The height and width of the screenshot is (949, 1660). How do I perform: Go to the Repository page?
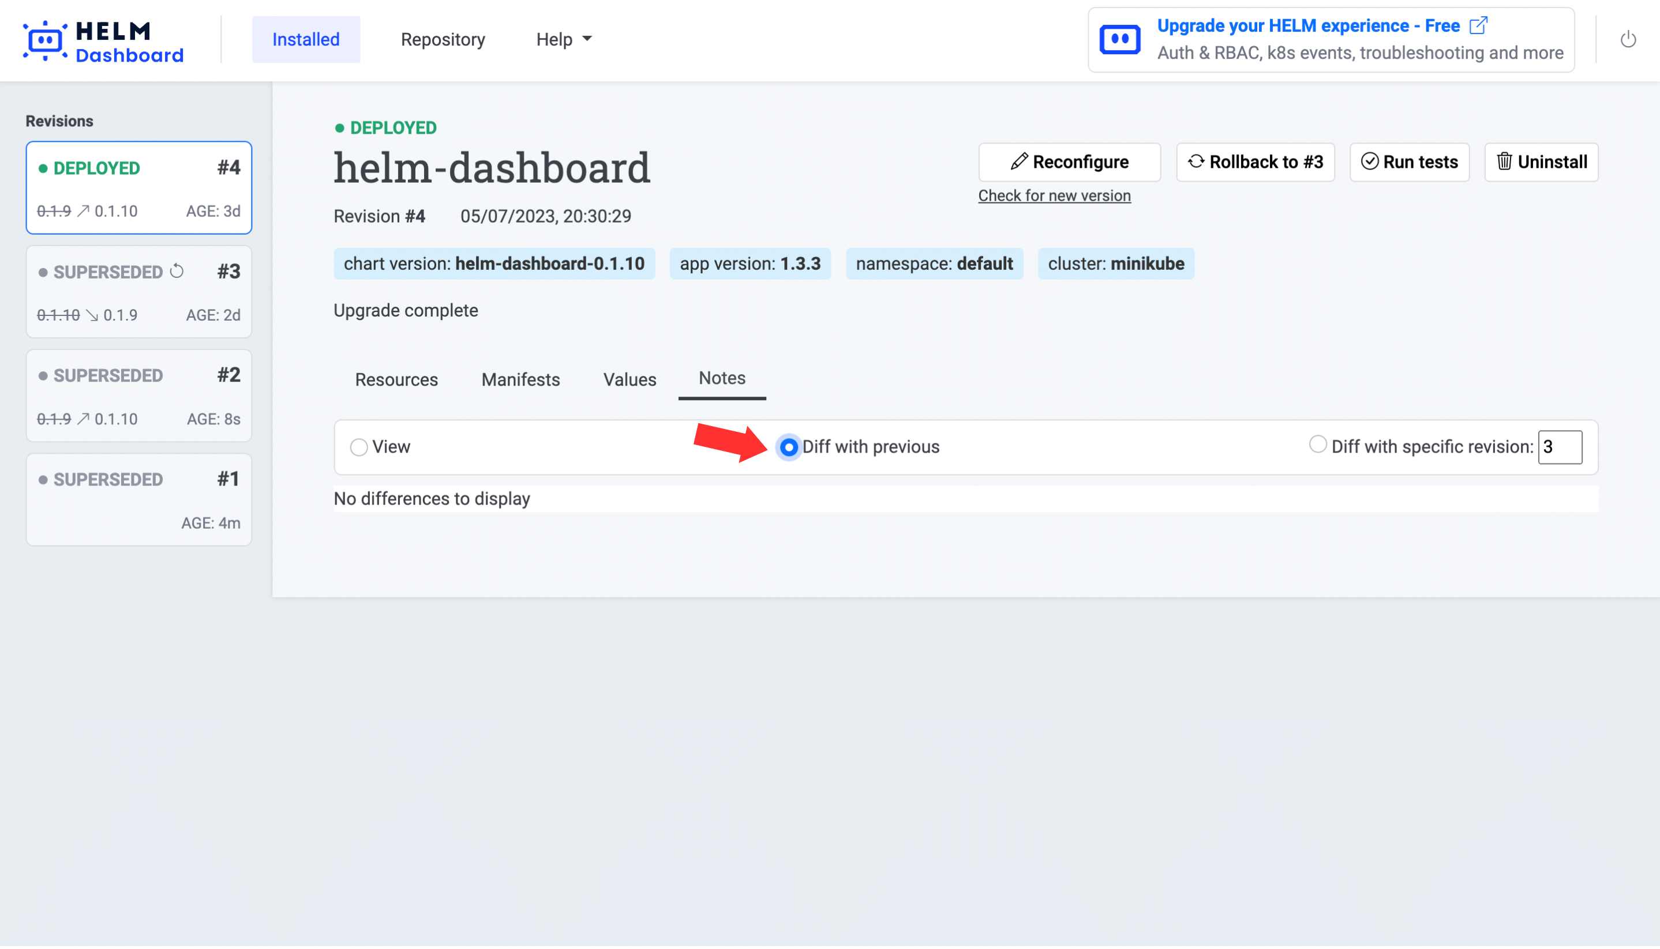point(443,40)
